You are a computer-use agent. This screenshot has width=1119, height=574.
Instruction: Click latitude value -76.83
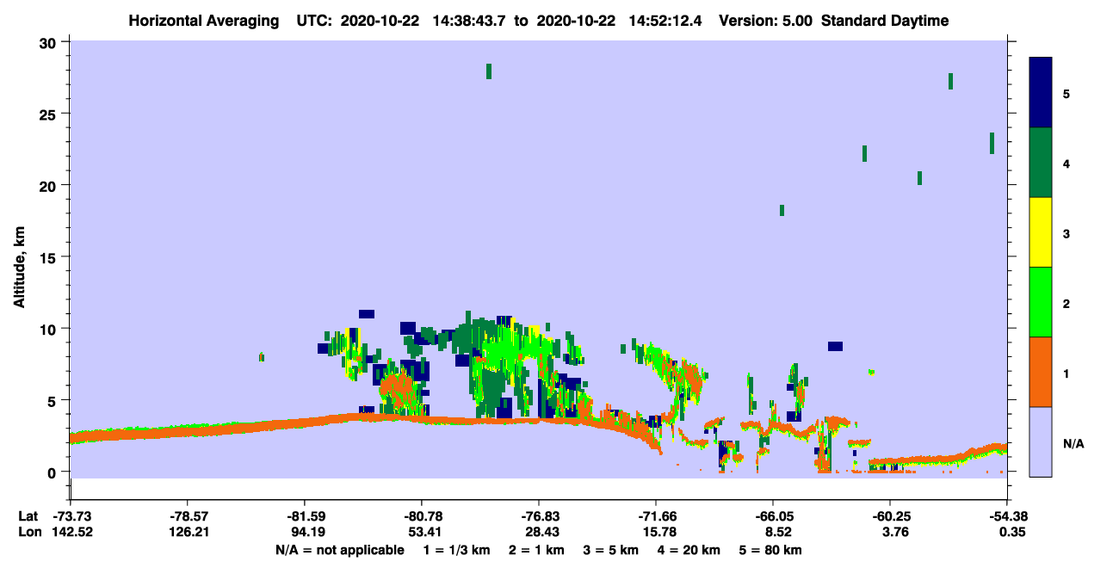(539, 516)
